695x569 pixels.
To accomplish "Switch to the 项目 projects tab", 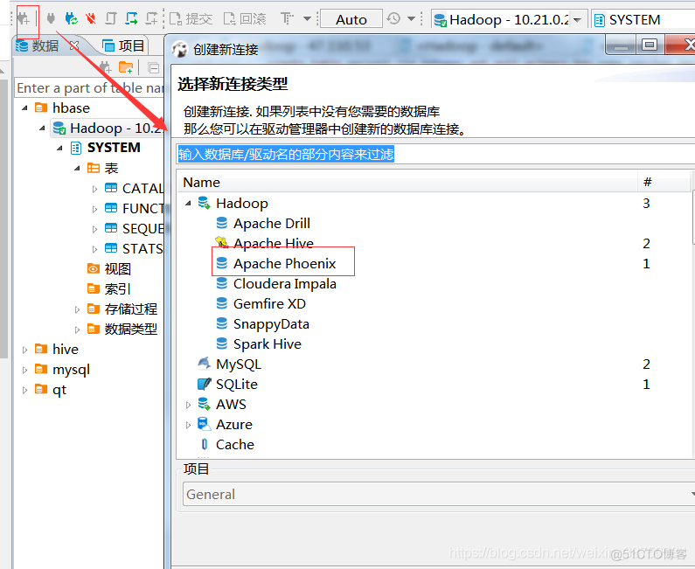I will (123, 45).
